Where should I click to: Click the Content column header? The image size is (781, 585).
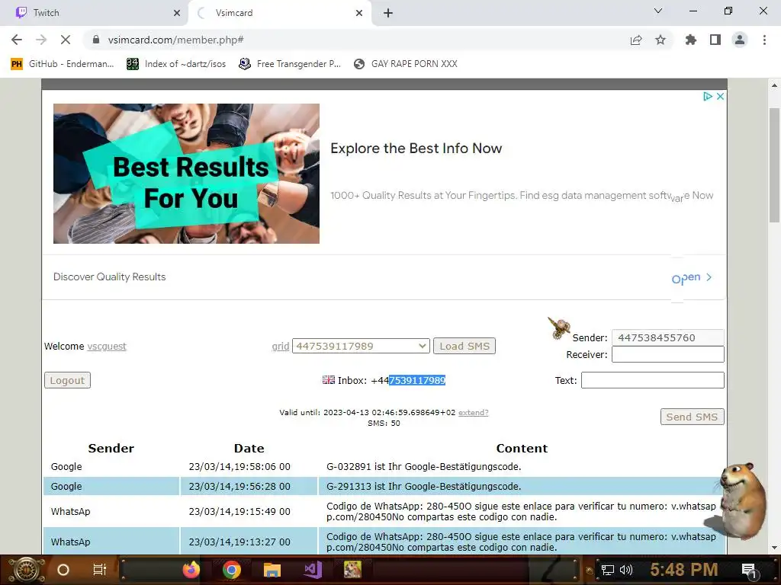pyautogui.click(x=522, y=448)
